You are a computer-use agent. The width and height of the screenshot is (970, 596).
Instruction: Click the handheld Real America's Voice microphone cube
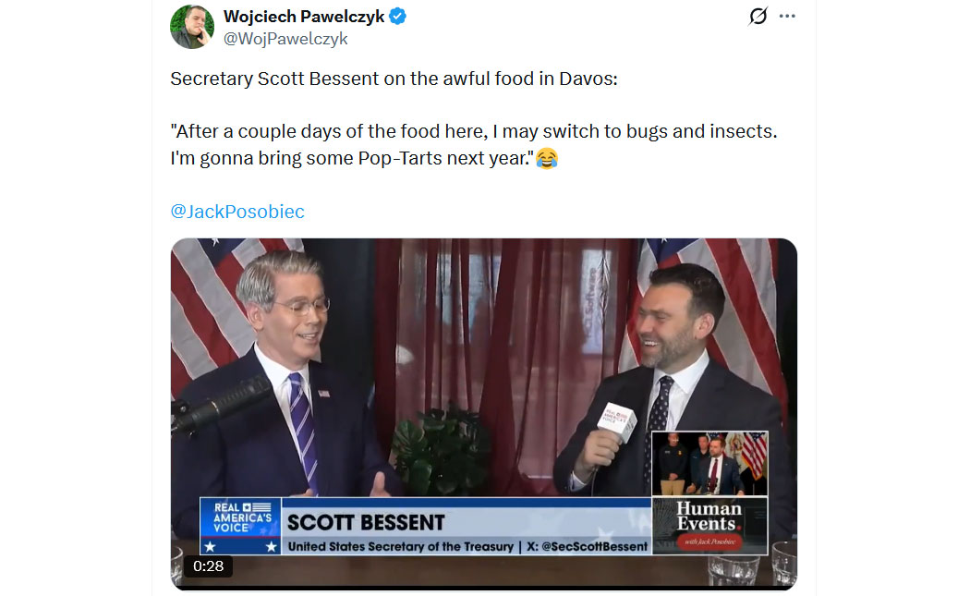click(617, 422)
